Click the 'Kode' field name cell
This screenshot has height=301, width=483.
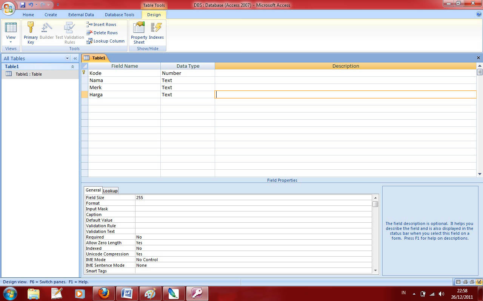click(125, 73)
